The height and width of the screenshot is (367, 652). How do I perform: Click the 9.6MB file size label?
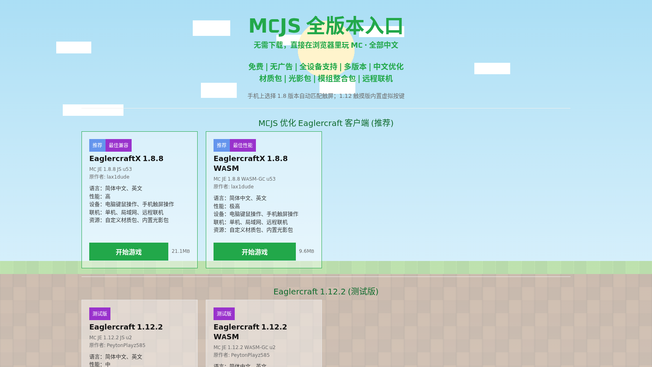click(x=306, y=251)
